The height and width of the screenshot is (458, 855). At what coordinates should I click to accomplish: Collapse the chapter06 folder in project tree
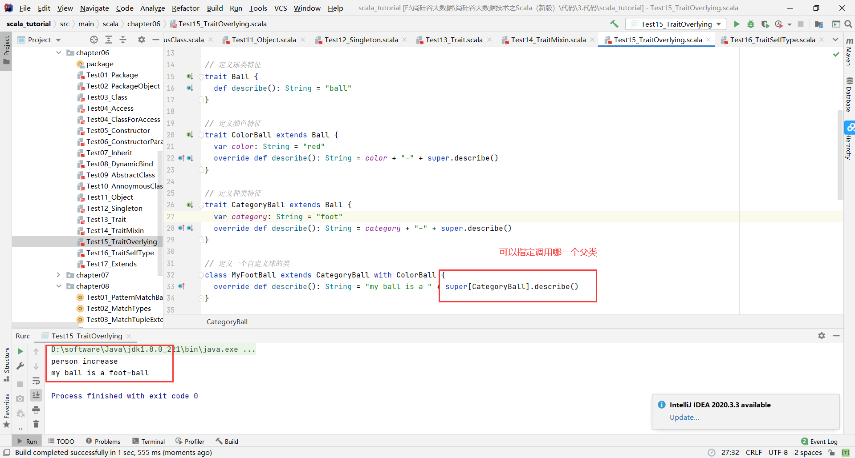(x=59, y=52)
